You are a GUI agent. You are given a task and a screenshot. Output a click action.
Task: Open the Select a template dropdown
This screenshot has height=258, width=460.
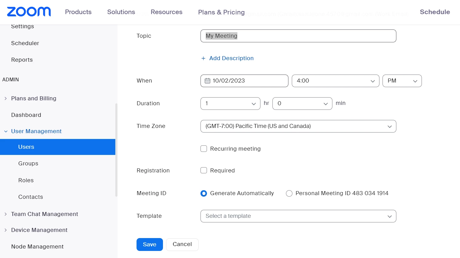click(298, 216)
